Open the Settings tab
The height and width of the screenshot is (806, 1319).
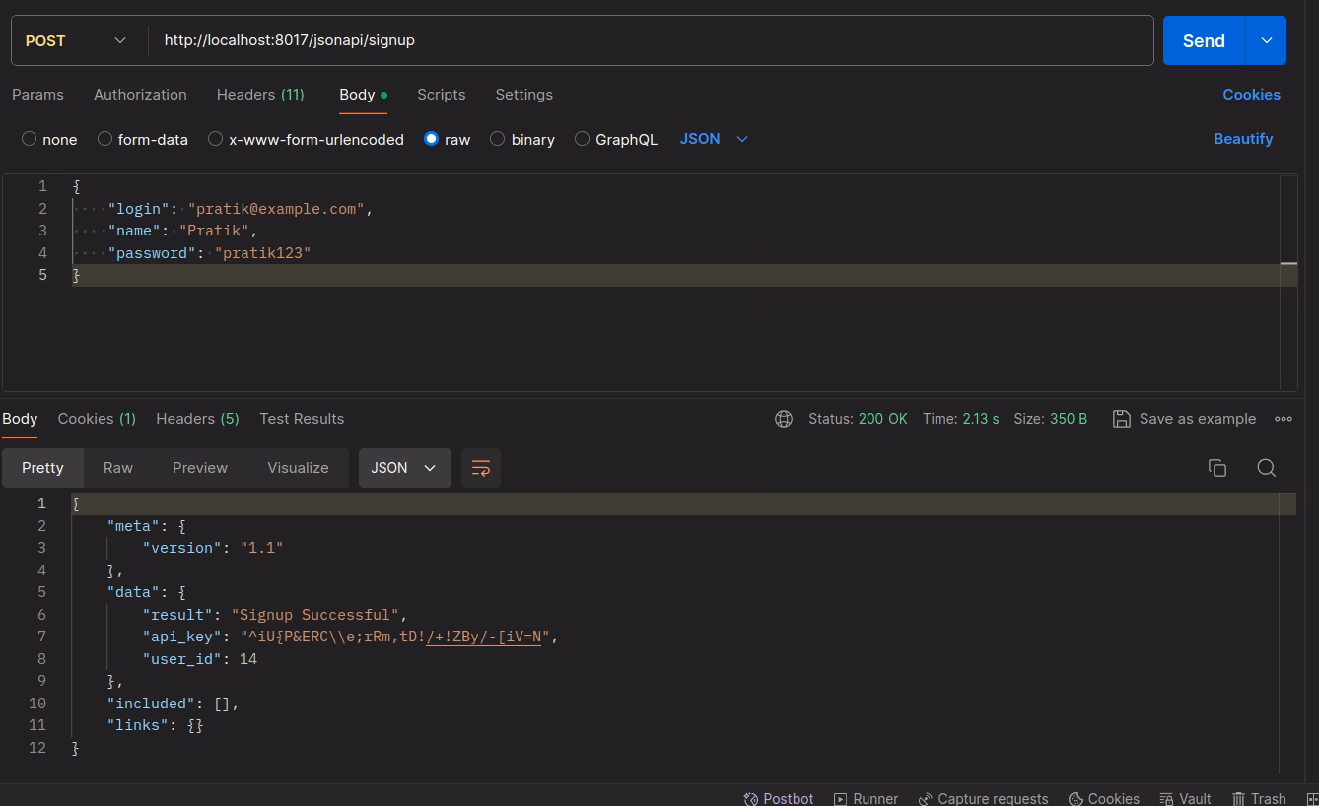click(523, 95)
